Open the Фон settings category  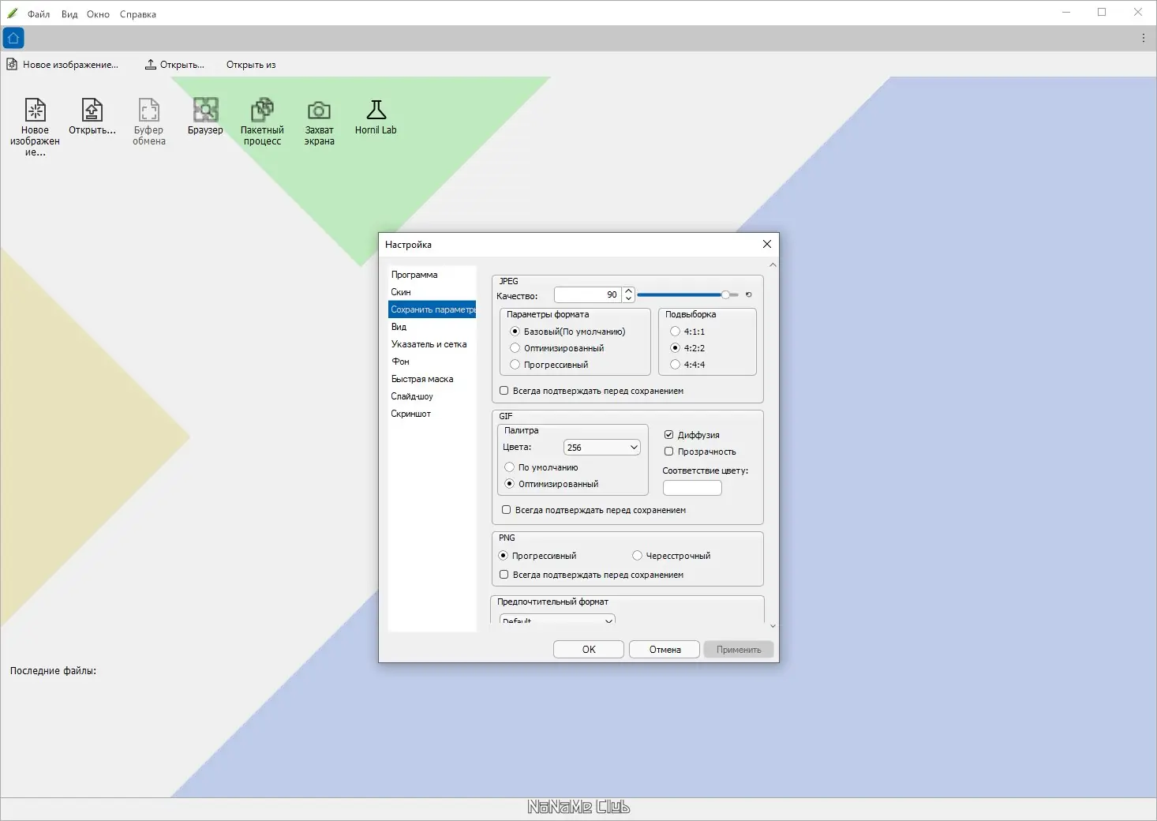click(x=432, y=362)
